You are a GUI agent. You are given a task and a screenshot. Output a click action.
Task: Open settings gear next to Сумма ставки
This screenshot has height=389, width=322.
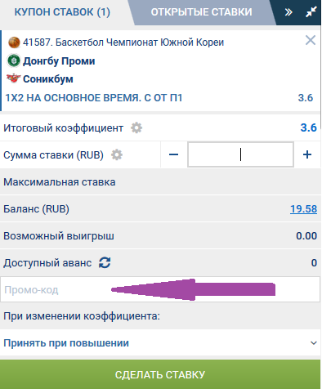(117, 155)
